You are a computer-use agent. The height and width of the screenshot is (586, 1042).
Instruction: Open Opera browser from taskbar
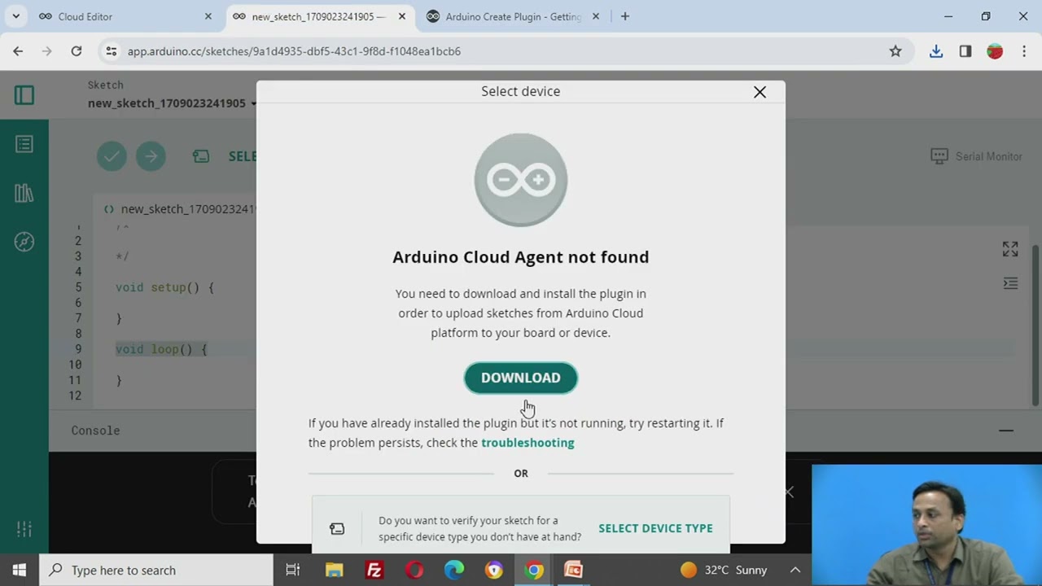pos(414,570)
